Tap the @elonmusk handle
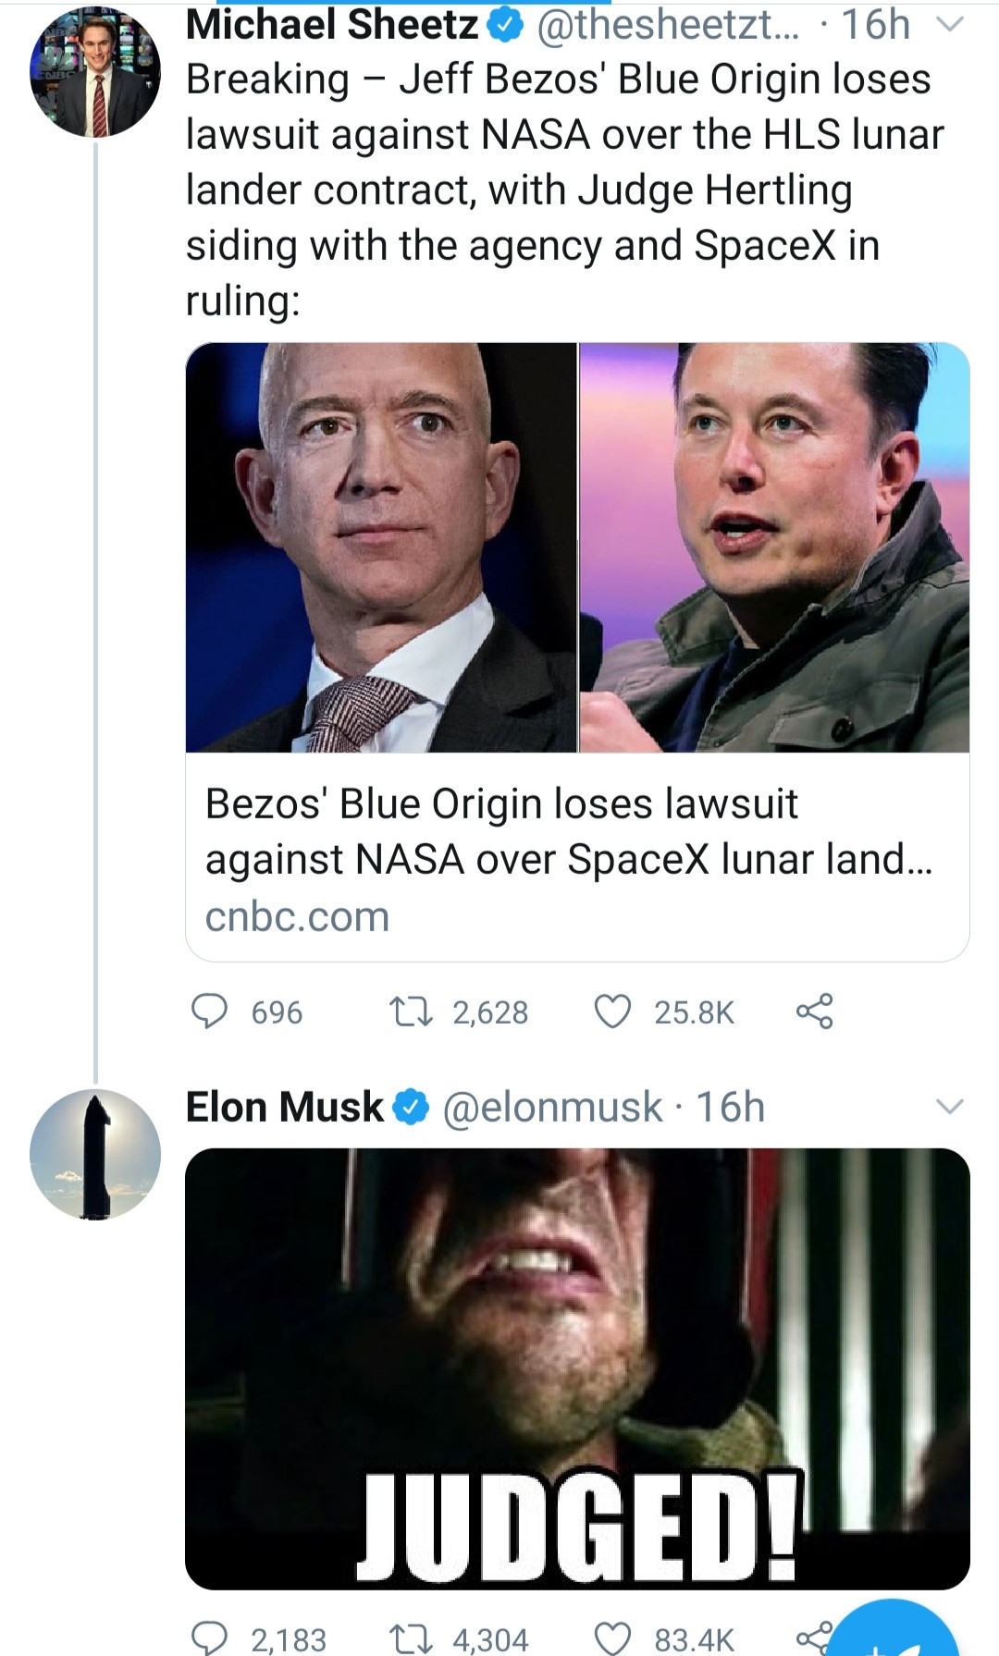Image resolution: width=999 pixels, height=1656 pixels. pyautogui.click(x=552, y=1107)
